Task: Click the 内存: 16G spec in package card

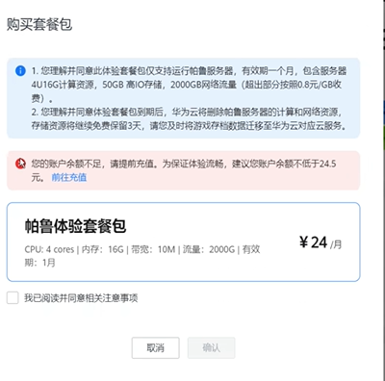Action: [103, 249]
